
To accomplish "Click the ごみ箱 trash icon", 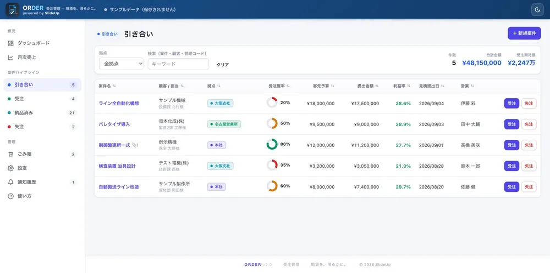I will click(x=10, y=154).
